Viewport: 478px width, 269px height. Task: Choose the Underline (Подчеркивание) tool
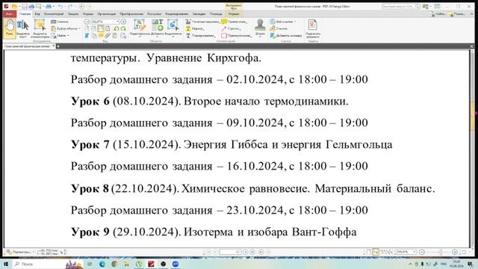point(201,36)
